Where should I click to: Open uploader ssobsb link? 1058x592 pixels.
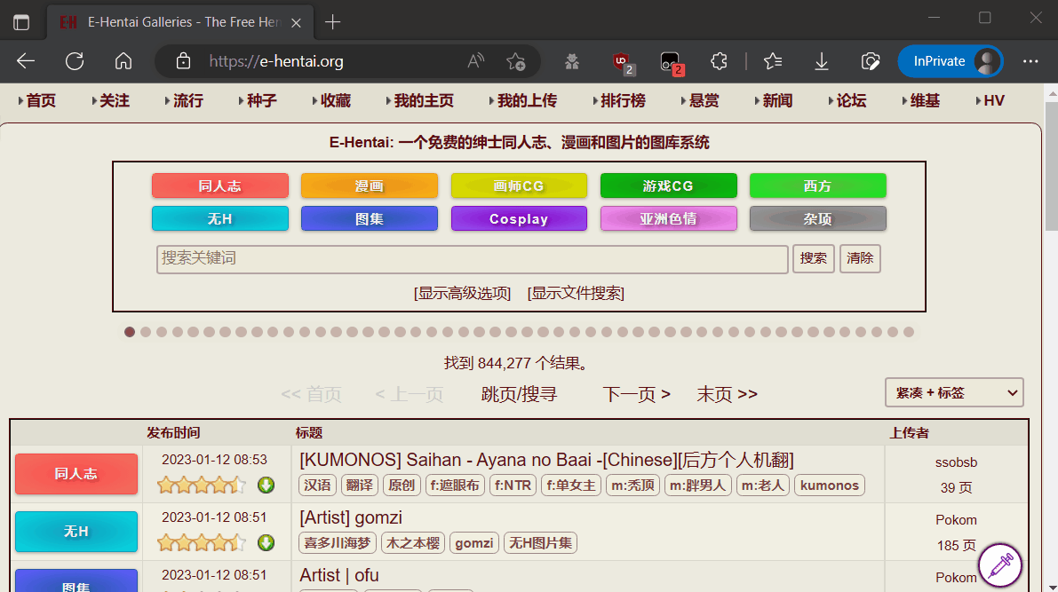(956, 462)
